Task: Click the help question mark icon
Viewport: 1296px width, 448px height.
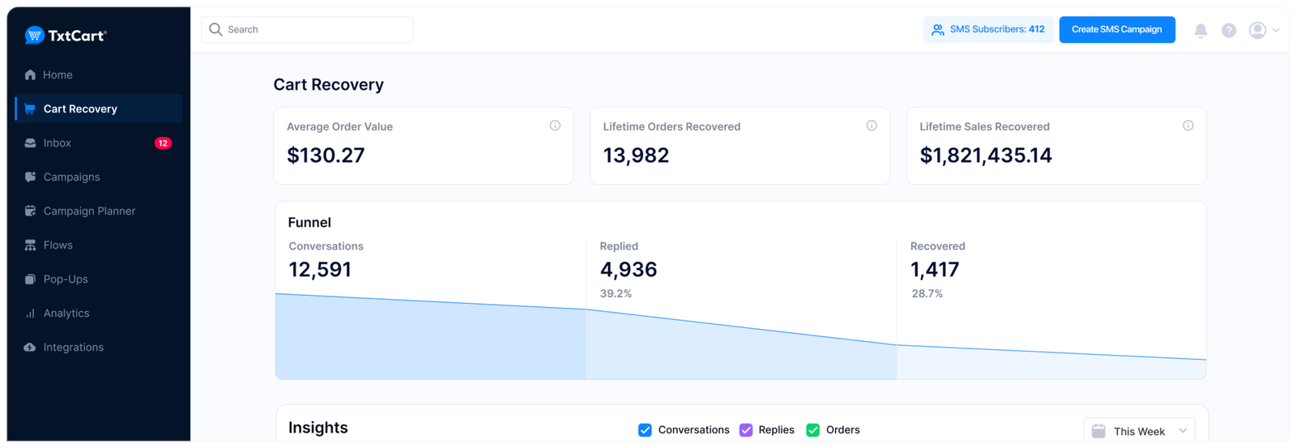Action: pos(1229,30)
